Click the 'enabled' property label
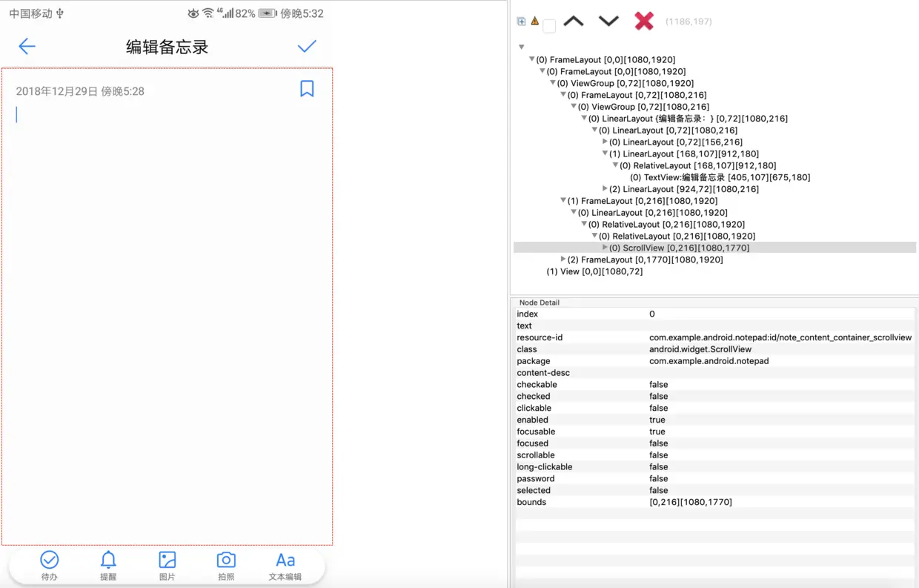This screenshot has height=588, width=919. (532, 420)
